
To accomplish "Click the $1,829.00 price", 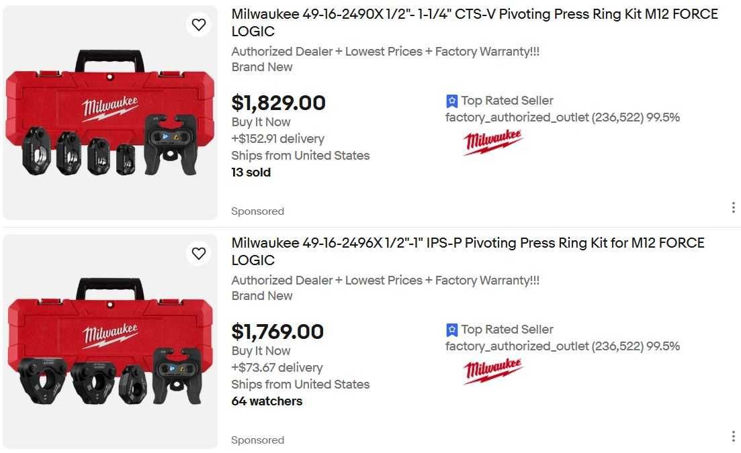I will pos(278,103).
